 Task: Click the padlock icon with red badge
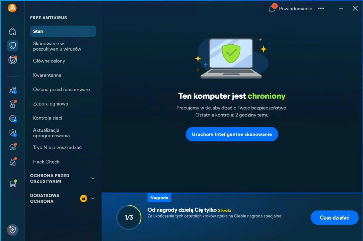tap(12, 104)
